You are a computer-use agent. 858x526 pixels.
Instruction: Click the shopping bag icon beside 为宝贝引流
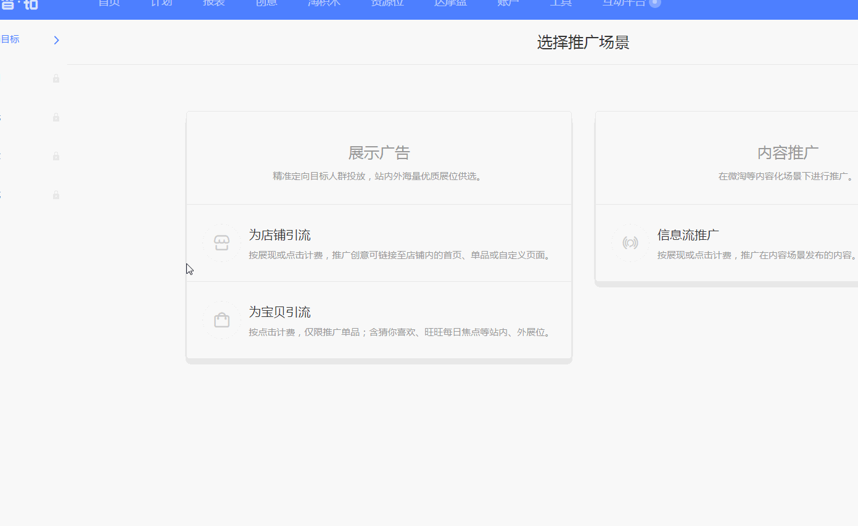tap(222, 320)
